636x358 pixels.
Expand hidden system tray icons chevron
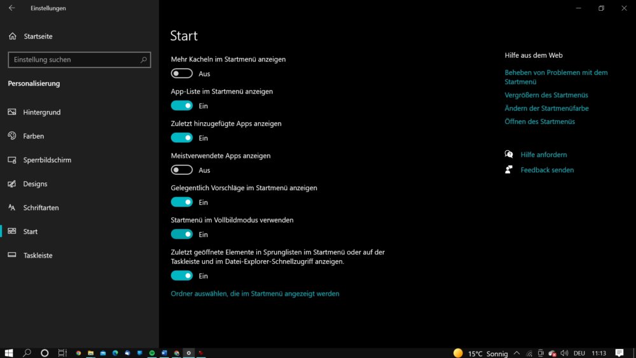516,353
